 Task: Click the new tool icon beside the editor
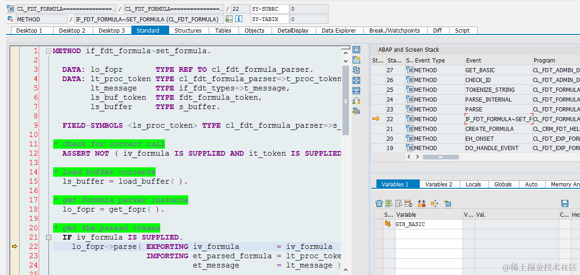pyautogui.click(x=356, y=60)
